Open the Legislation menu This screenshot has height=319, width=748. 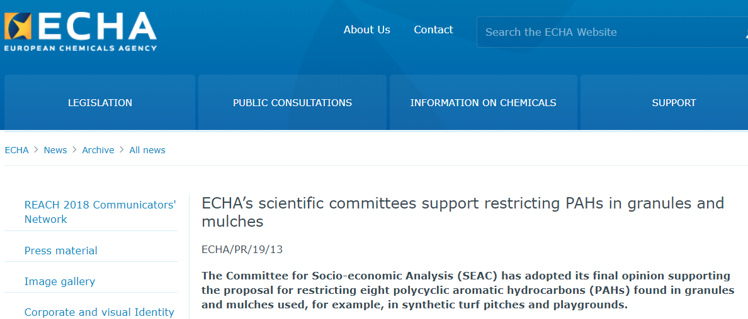(100, 102)
